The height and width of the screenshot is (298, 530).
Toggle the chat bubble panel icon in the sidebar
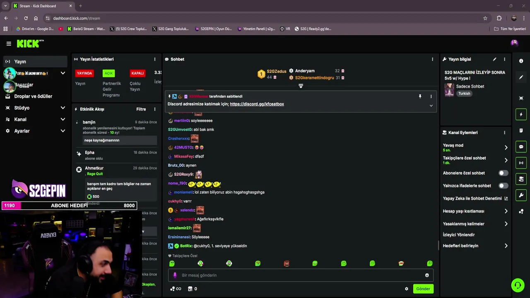(x=521, y=147)
